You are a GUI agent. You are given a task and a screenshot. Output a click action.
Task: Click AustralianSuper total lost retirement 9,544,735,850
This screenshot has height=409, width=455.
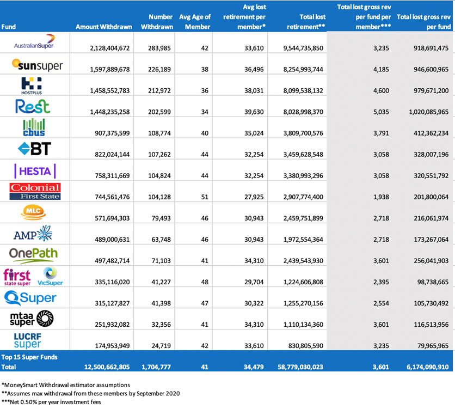(303, 48)
